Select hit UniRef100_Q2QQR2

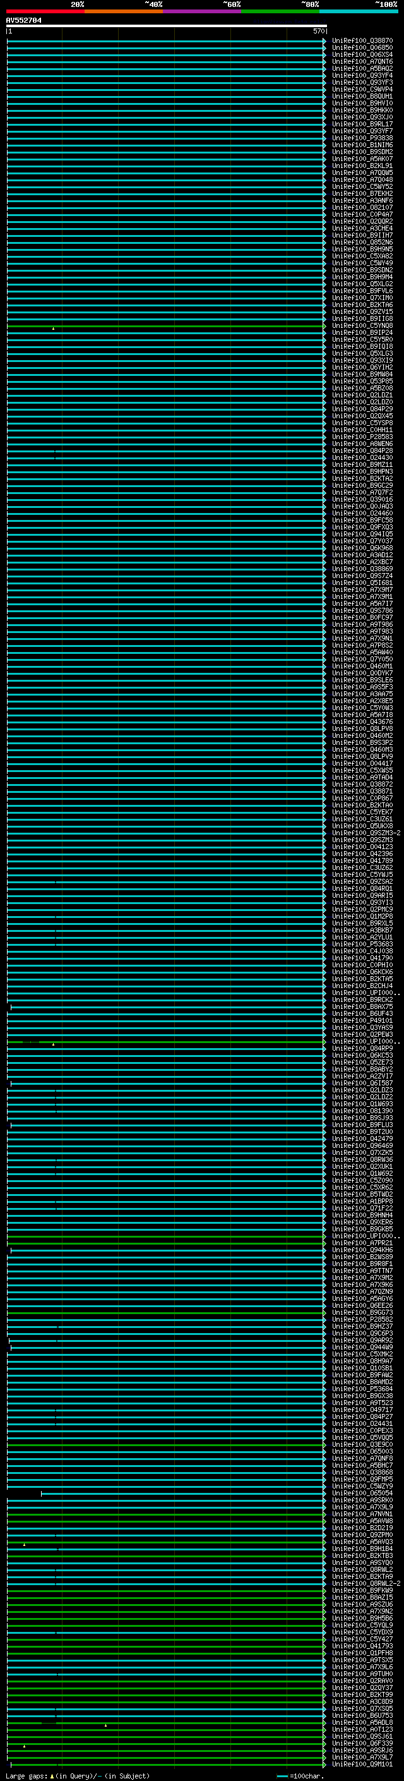click(362, 221)
